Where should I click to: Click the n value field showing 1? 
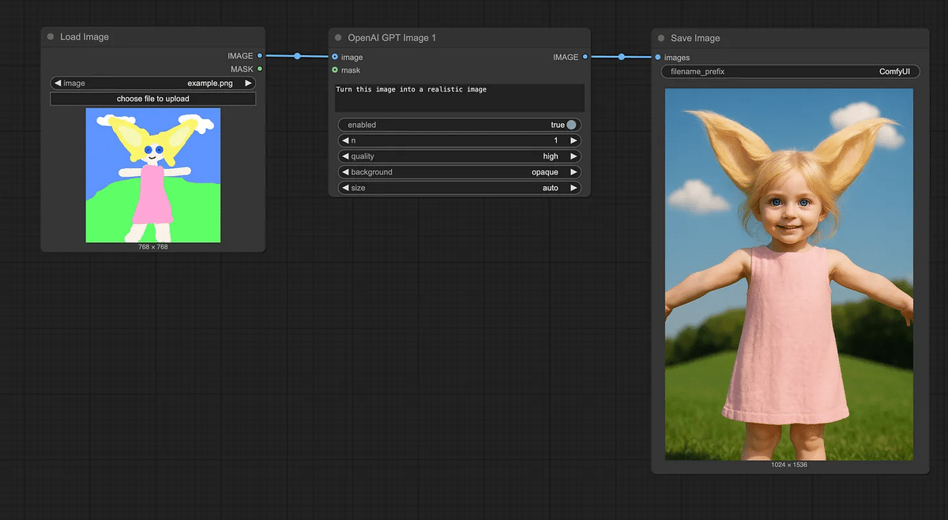point(460,140)
